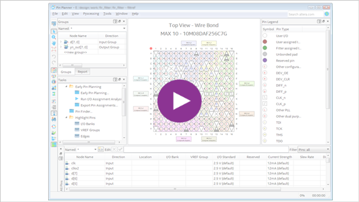Image resolution: width=359 pixels, height=202 pixels.
Task: Open the View menu
Action: 75,14
